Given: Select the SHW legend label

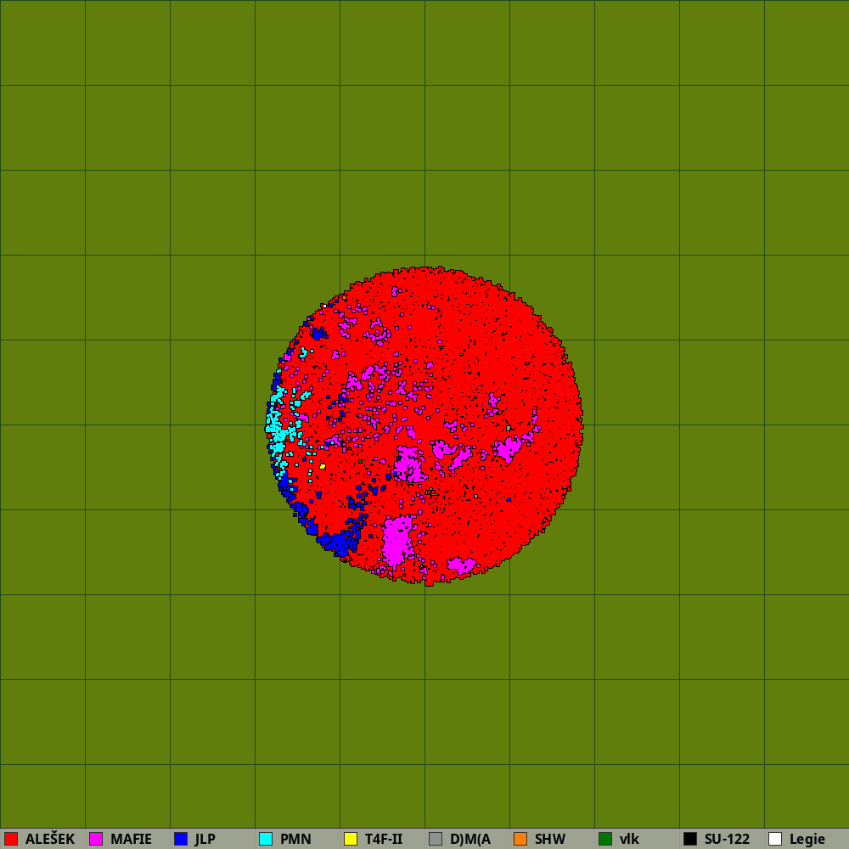Looking at the screenshot, I should coord(550,839).
